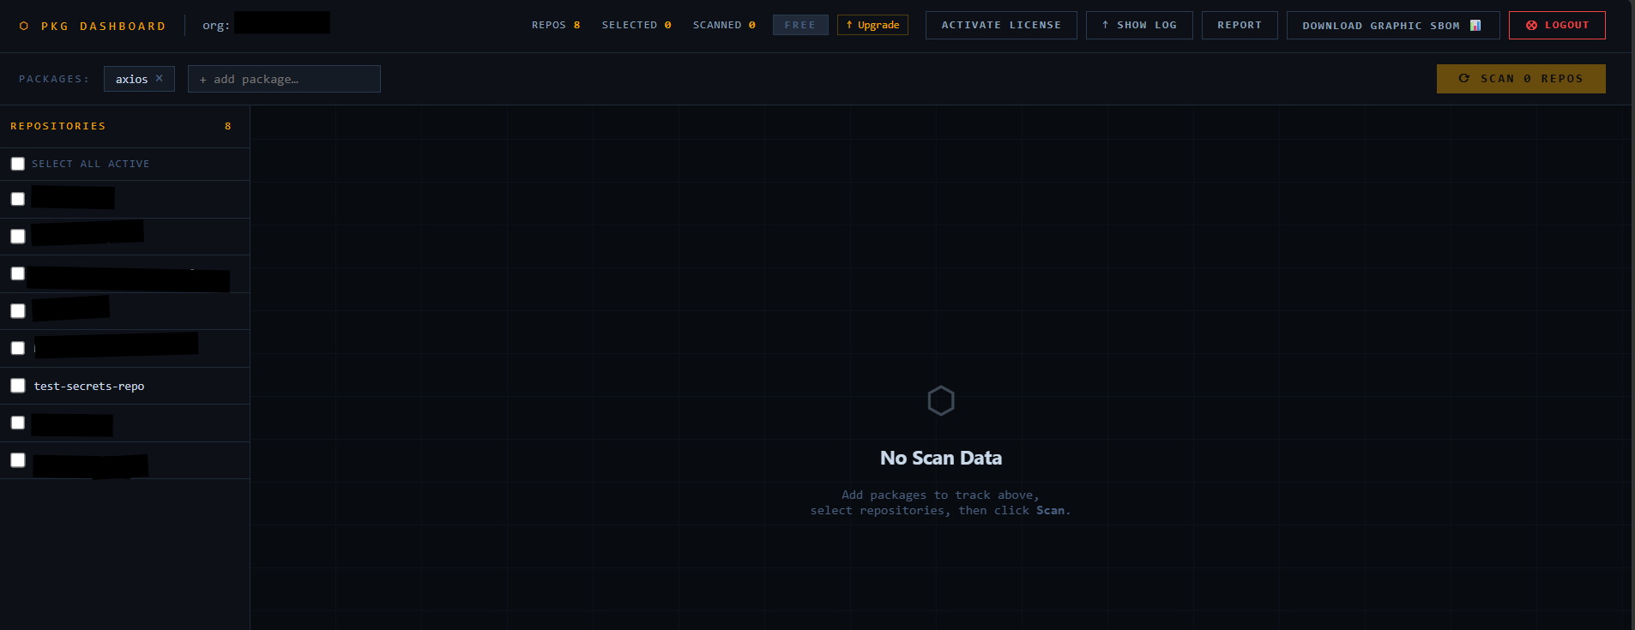Open the Activate License button
1635x630 pixels.
pyautogui.click(x=1001, y=25)
